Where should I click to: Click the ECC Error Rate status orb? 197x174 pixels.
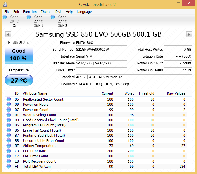coord(9,151)
